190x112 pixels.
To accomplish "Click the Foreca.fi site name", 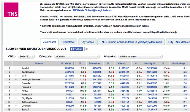I will [26, 87].
